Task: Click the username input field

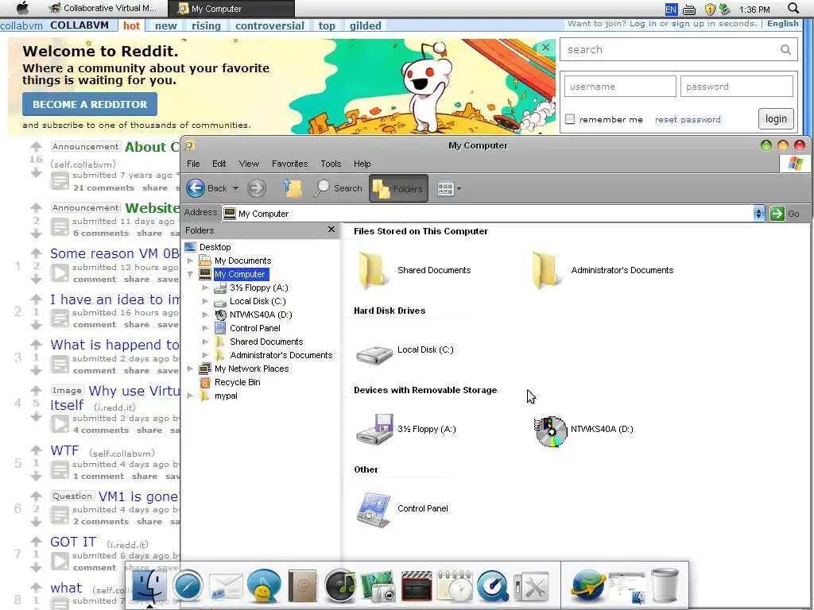Action: 620,86
